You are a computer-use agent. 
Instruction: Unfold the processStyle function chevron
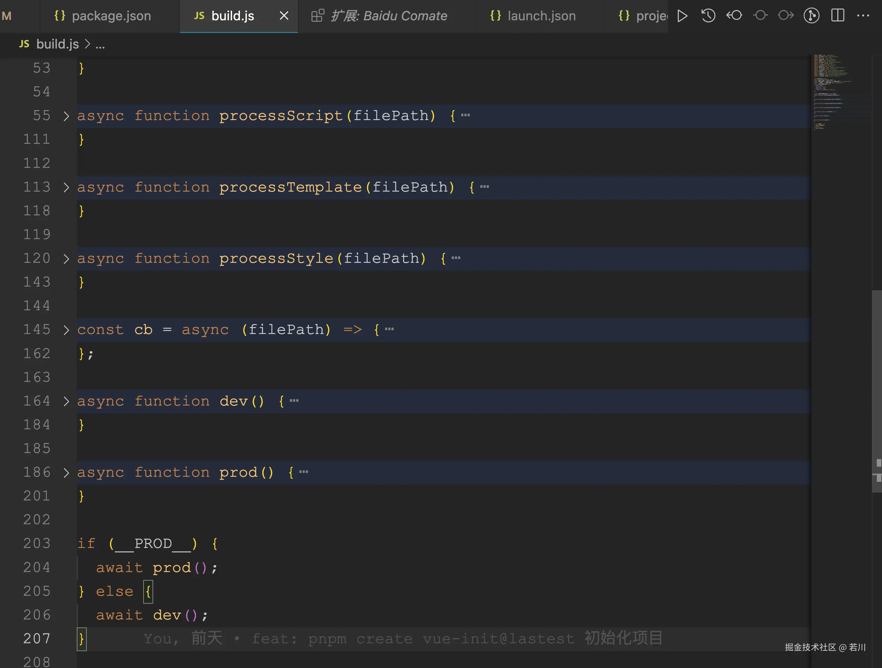pos(66,259)
